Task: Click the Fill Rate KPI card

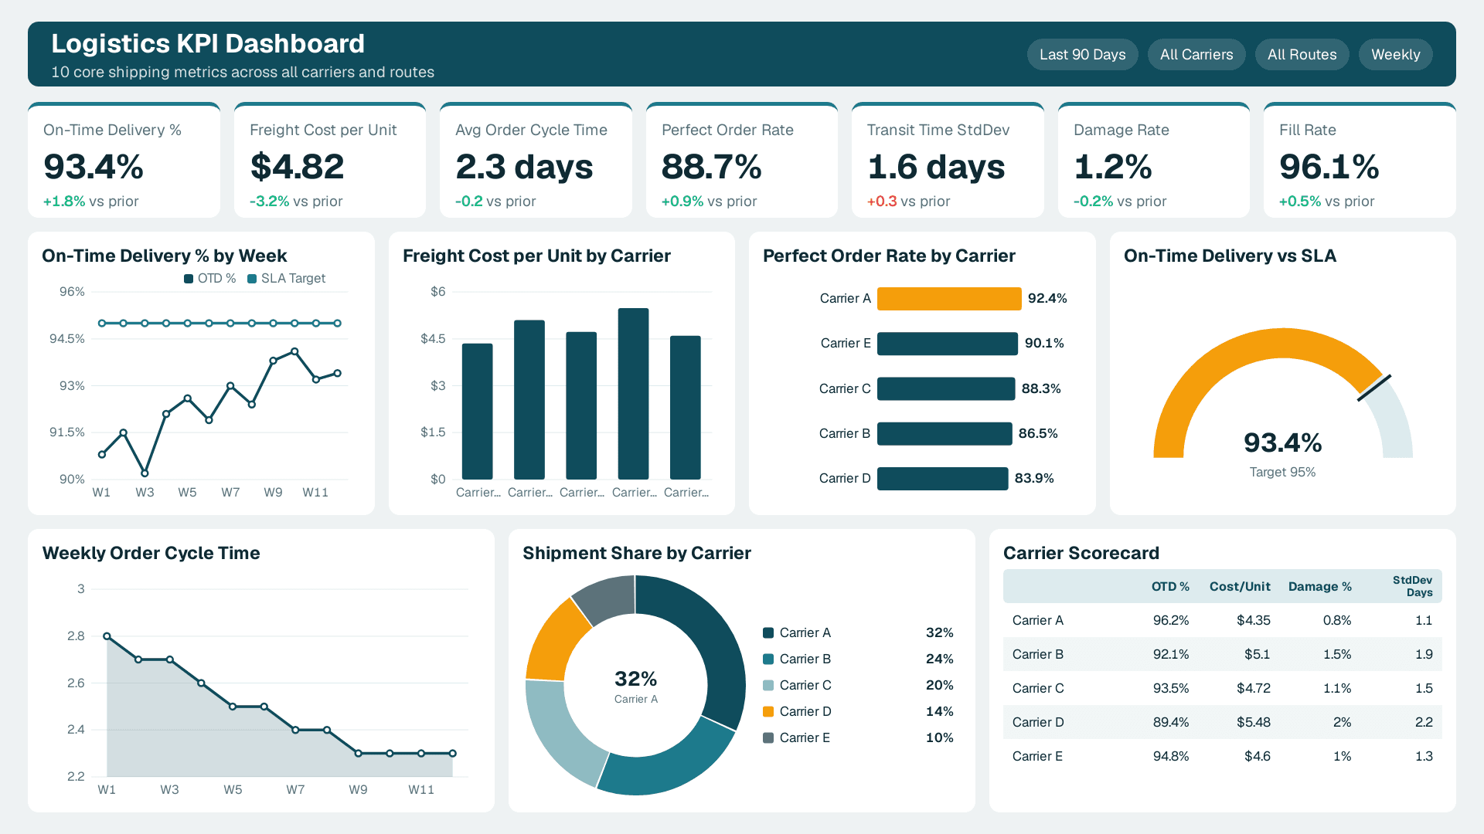Action: coord(1360,161)
